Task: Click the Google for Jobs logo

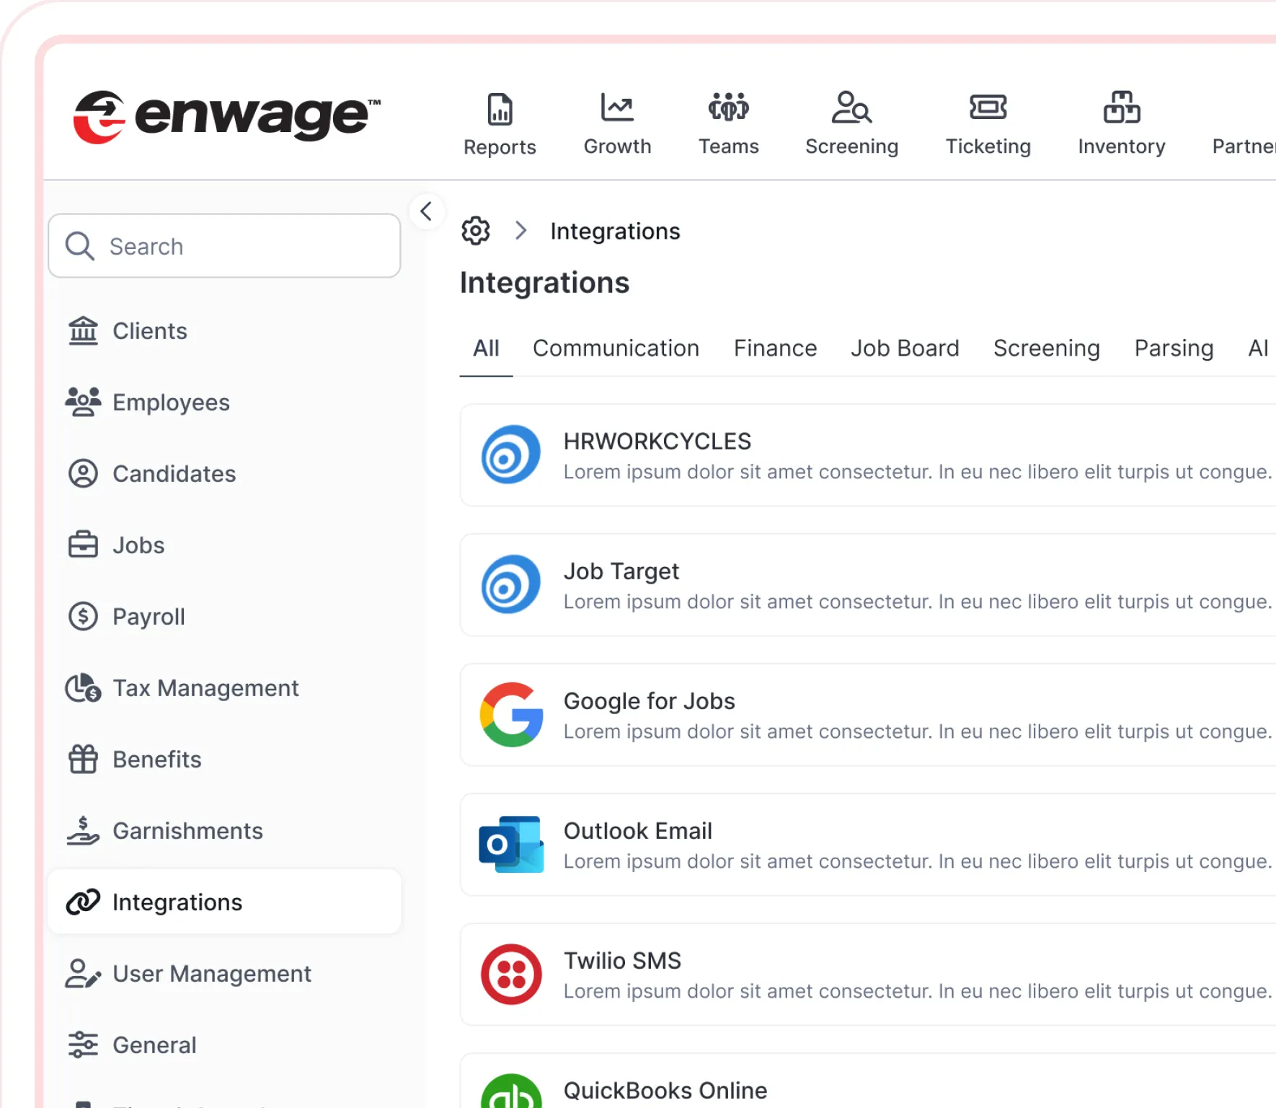Action: (x=511, y=715)
